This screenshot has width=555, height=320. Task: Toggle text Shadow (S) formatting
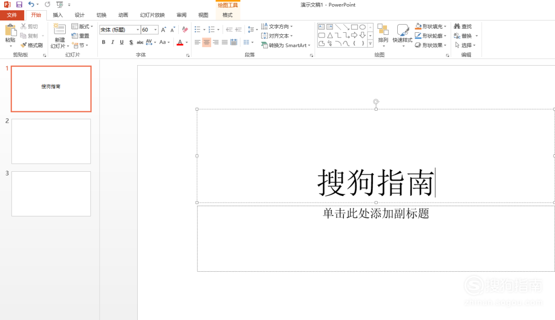click(x=131, y=43)
